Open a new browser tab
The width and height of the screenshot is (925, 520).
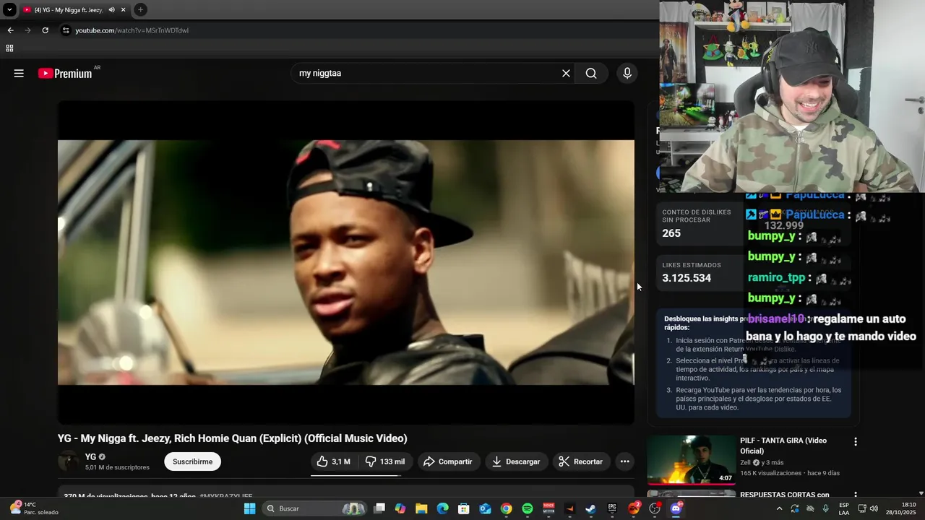pos(140,10)
